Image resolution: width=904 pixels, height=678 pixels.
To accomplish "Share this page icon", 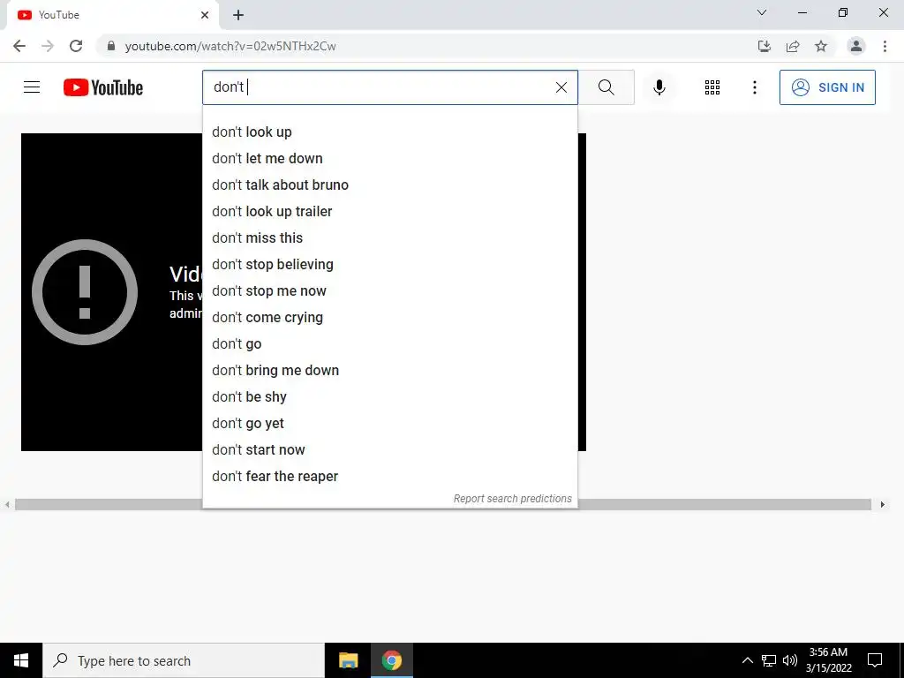I will click(793, 46).
